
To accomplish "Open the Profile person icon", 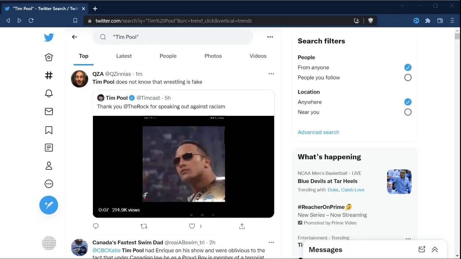I will tap(49, 166).
